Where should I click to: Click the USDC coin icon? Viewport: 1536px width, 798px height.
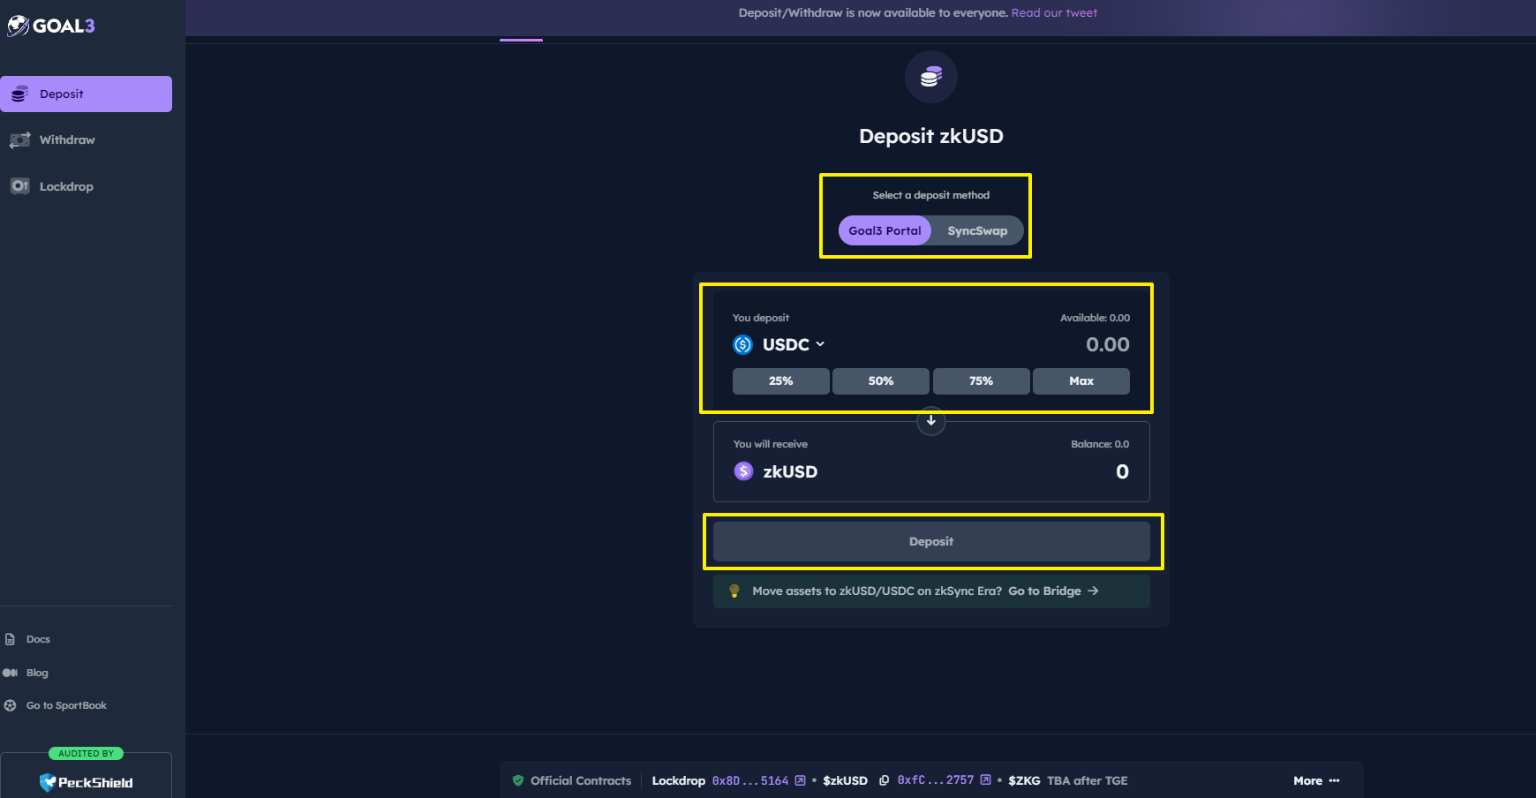click(x=743, y=344)
